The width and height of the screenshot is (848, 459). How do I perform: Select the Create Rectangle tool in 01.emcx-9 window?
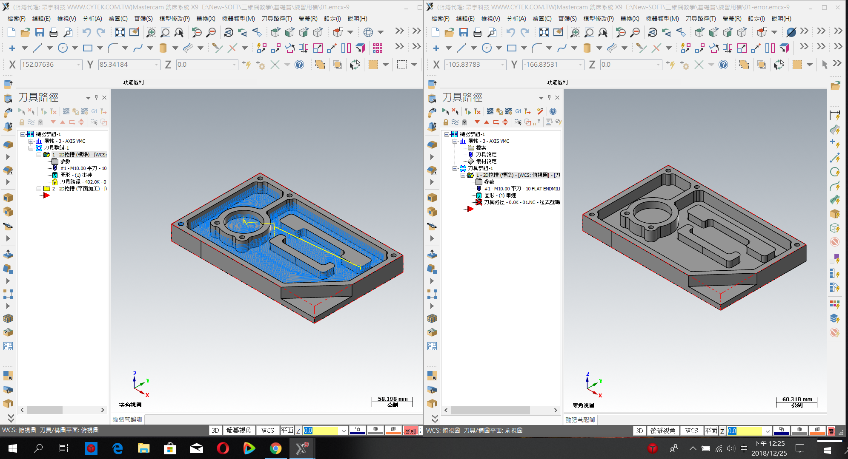click(88, 48)
